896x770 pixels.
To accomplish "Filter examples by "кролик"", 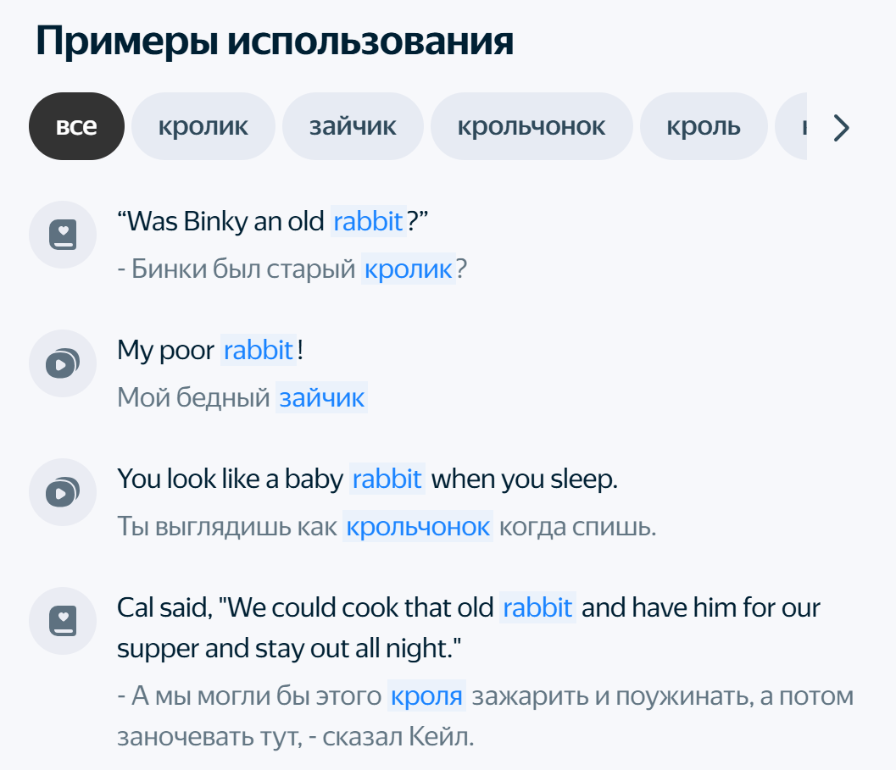I will point(203,127).
